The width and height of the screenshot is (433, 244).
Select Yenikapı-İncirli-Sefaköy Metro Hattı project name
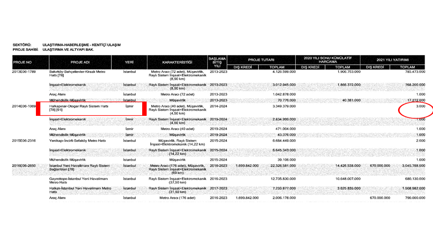(x=77, y=140)
